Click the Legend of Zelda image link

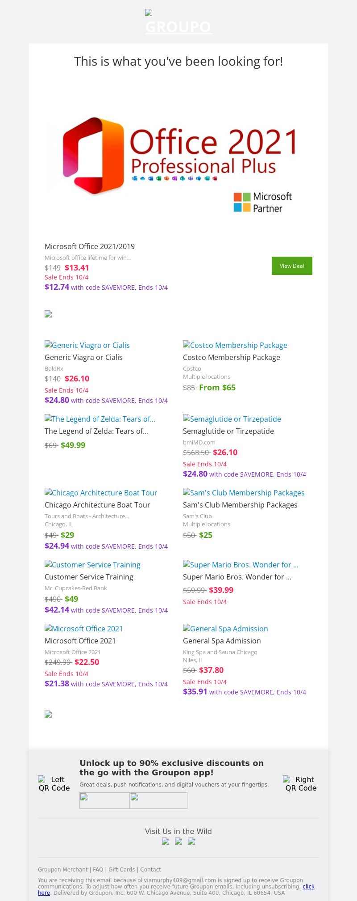click(100, 419)
